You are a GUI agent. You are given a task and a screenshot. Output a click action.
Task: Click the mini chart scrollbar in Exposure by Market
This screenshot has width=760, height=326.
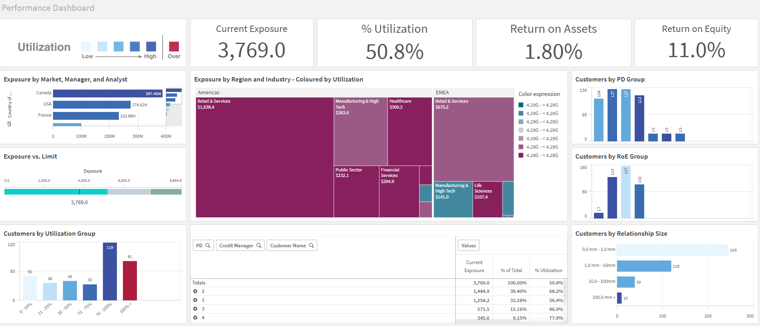coord(174,107)
